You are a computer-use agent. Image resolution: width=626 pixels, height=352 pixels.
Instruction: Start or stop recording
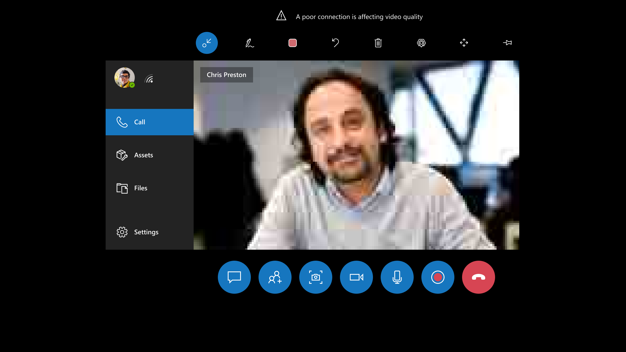[438, 277]
